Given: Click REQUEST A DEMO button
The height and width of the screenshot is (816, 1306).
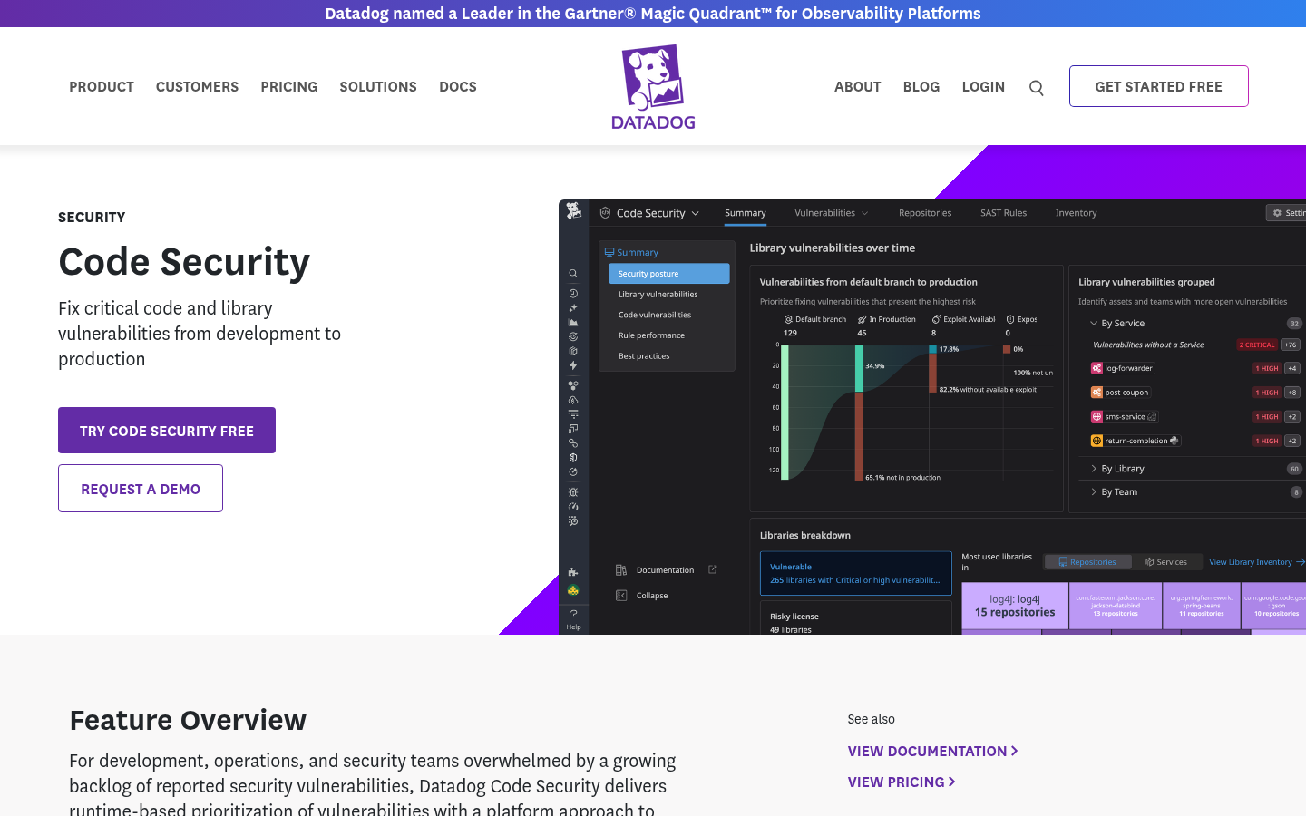Looking at the screenshot, I should click(x=141, y=489).
